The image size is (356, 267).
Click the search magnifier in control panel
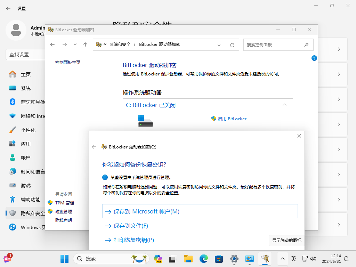coord(306,44)
